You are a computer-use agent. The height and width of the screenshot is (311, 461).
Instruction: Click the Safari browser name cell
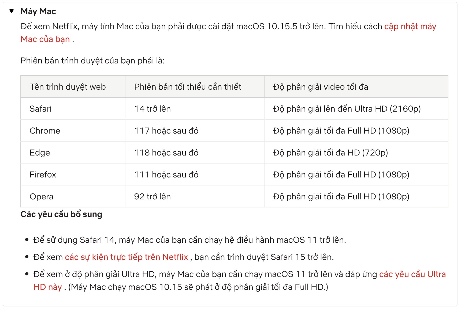click(73, 109)
